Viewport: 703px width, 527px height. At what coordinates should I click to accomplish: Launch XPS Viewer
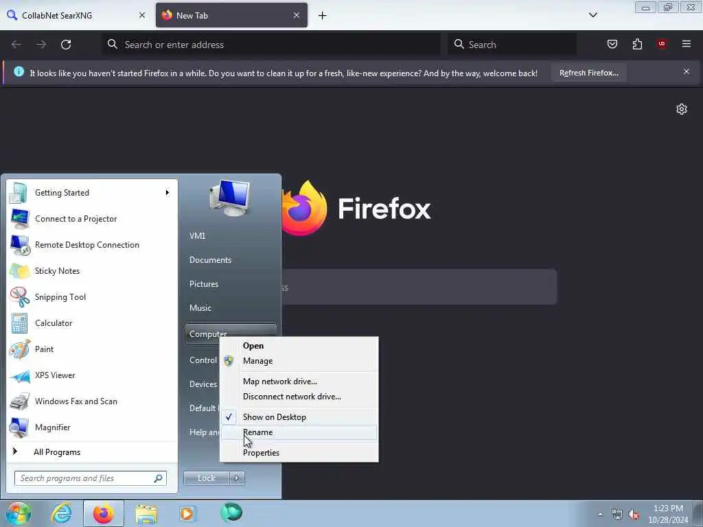tap(92, 375)
